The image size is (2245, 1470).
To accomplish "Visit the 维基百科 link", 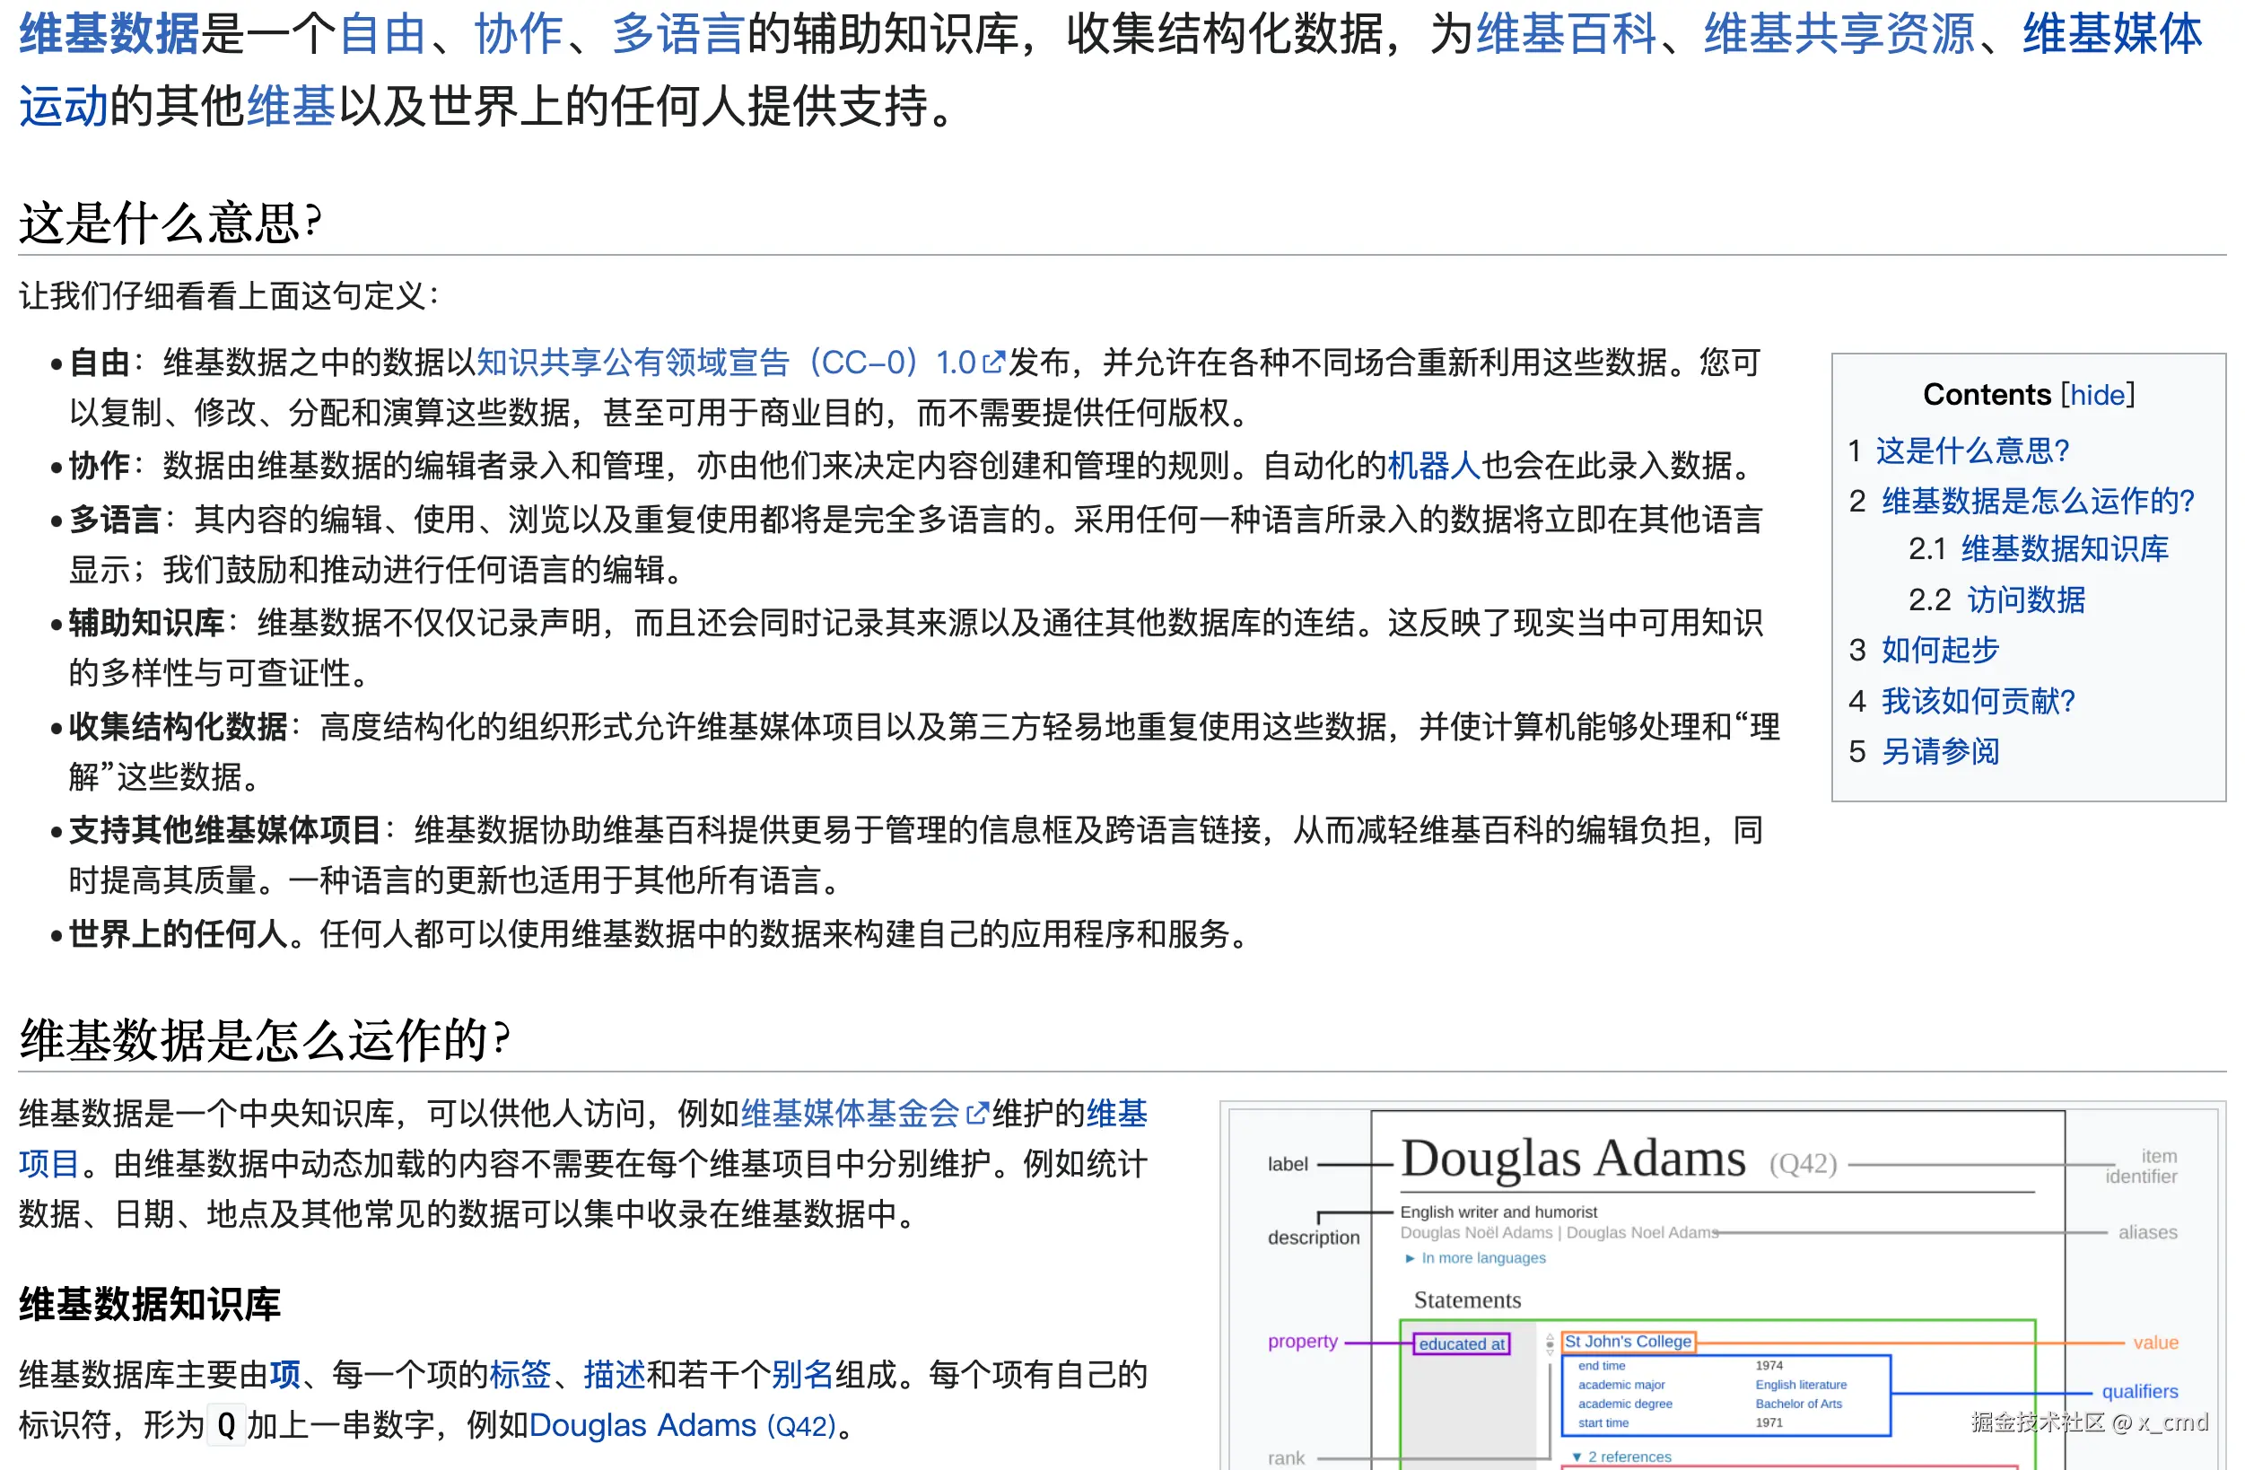I will (1567, 34).
